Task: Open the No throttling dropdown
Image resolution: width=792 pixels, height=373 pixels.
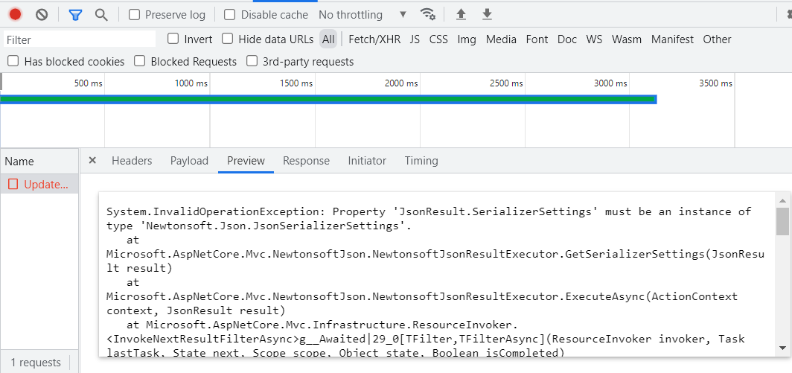Action: [363, 15]
